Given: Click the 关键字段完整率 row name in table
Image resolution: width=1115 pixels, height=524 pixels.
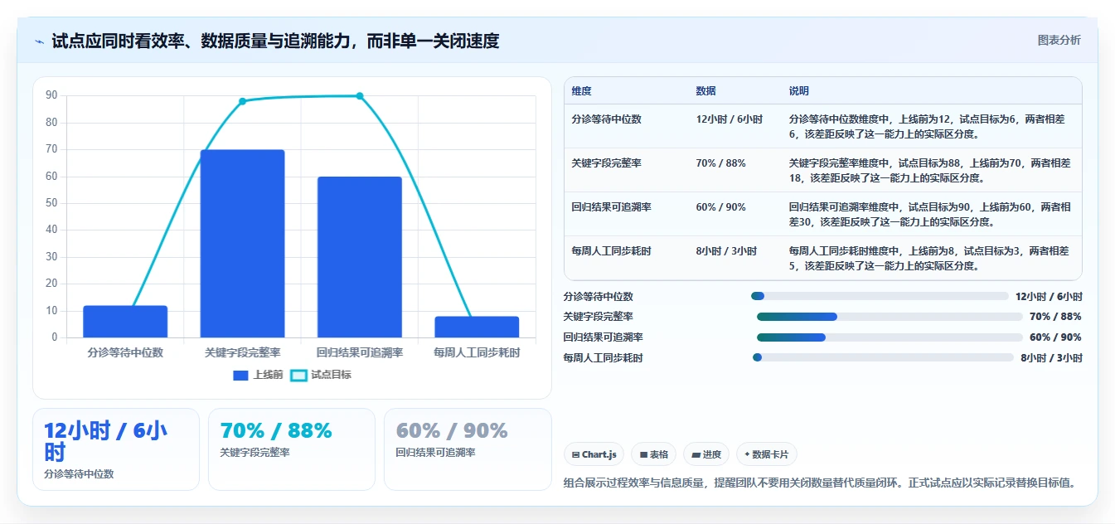Looking at the screenshot, I should click(x=606, y=163).
